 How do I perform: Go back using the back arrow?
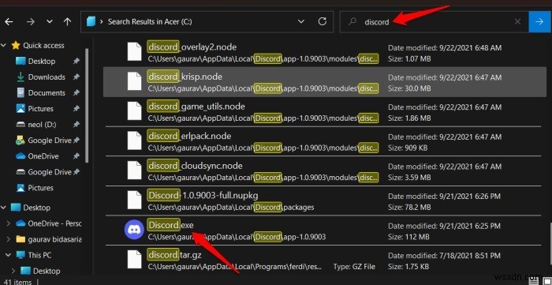(9, 22)
